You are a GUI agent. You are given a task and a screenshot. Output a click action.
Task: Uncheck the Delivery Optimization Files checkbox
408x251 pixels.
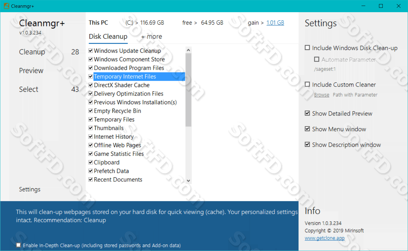(91, 93)
